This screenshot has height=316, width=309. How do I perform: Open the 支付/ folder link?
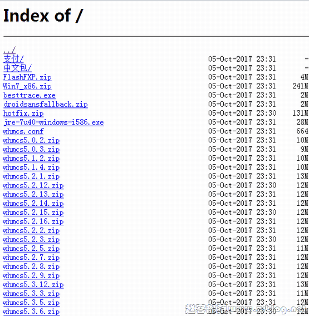tap(13, 59)
